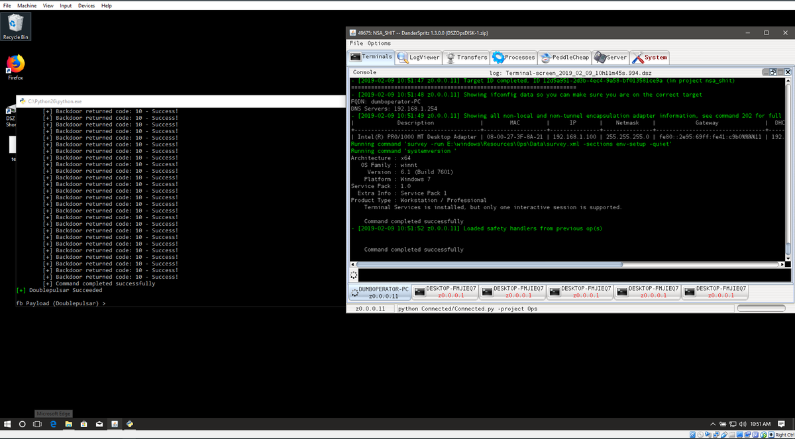The image size is (795, 439).
Task: Launch Microsoft Edge from taskbar
Action: [x=53, y=424]
